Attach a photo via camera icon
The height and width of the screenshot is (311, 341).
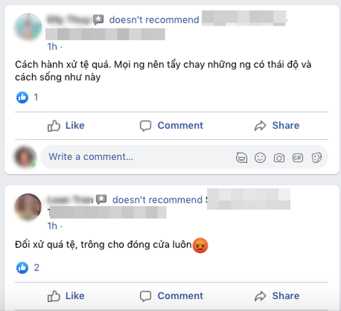[x=279, y=158]
